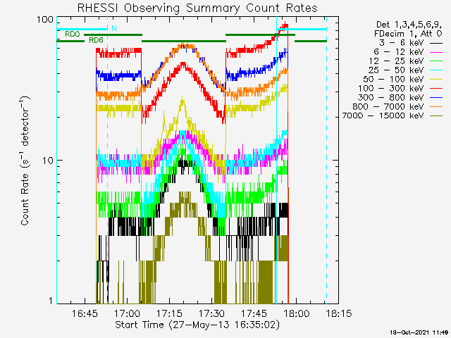Screen dimensions: 451x338
Task: Click the black line swatch beside 3 - 6 keV
Action: point(436,44)
